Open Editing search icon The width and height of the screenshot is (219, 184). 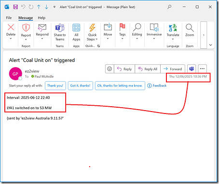tap(137, 27)
